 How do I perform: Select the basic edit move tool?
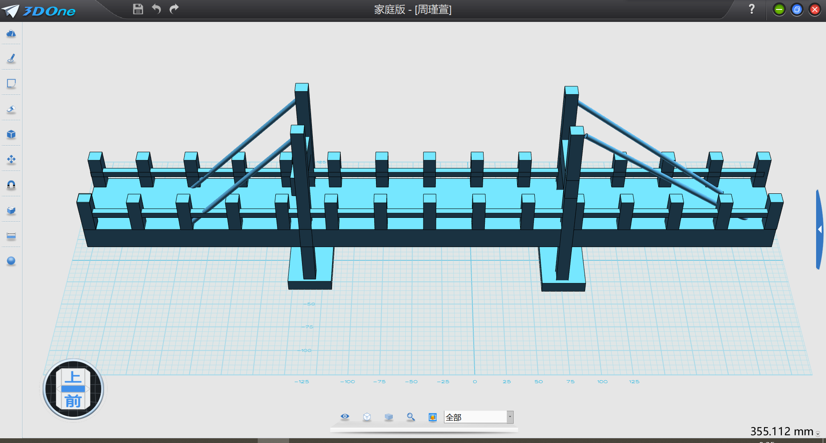[11, 160]
